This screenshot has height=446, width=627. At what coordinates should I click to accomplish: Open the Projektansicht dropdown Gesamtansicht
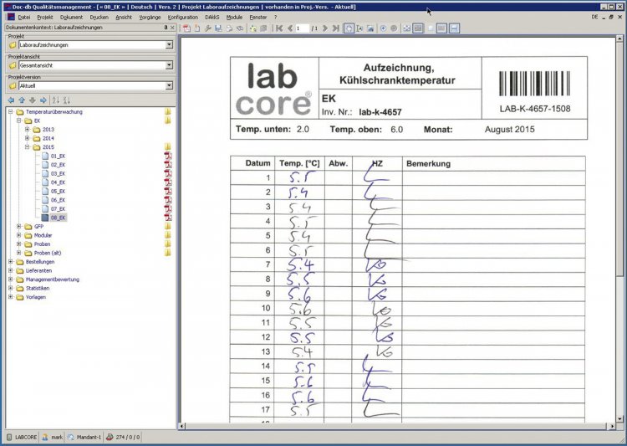(x=169, y=65)
